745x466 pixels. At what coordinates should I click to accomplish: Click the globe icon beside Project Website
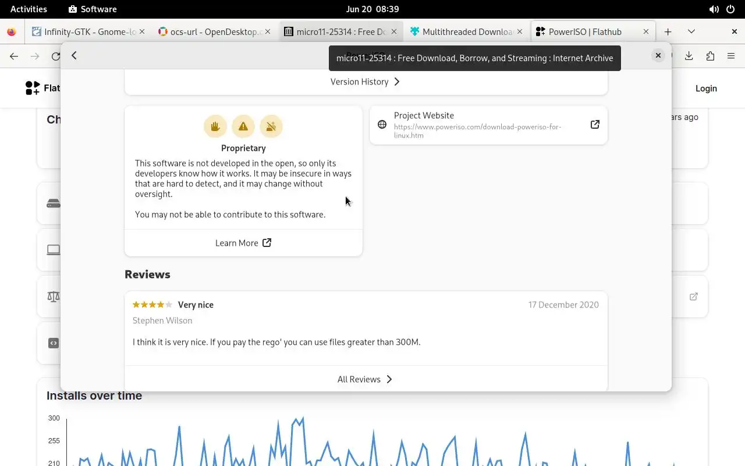(x=382, y=125)
